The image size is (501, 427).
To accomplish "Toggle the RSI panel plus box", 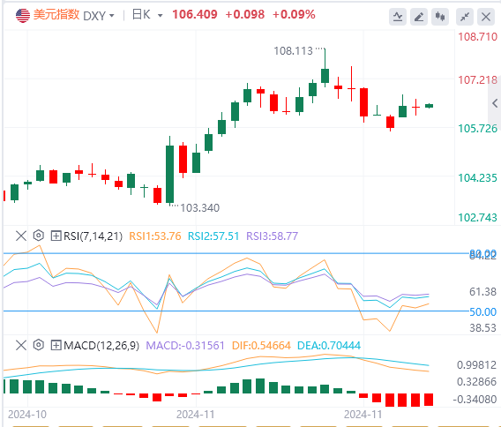I will click(x=56, y=236).
